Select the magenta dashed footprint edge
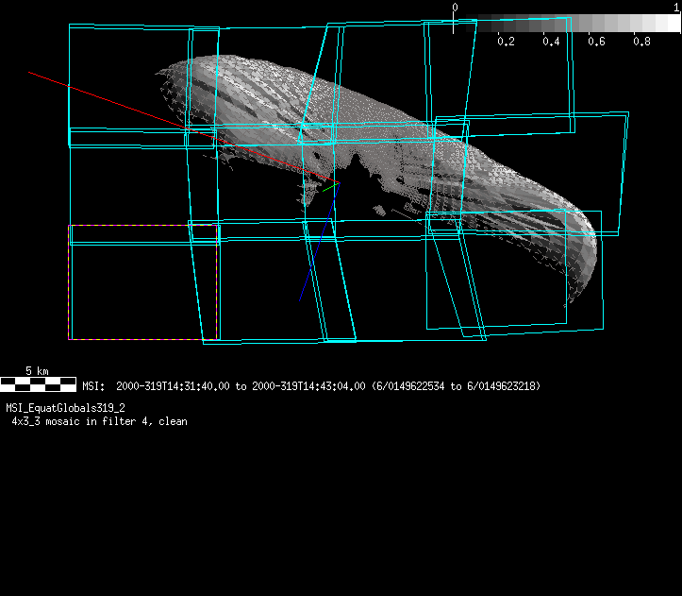 coord(69,283)
